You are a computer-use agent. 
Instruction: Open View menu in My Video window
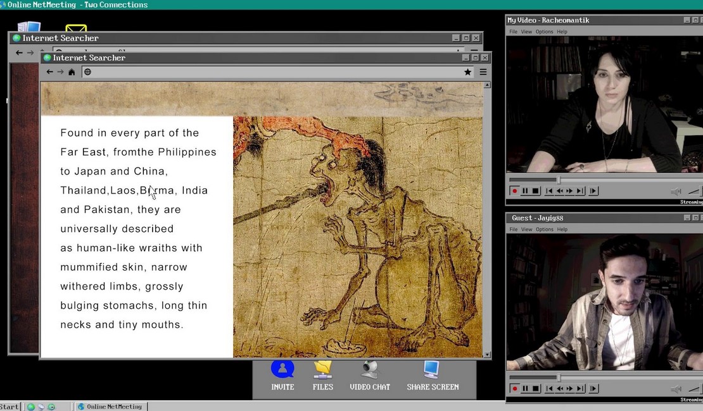point(526,32)
